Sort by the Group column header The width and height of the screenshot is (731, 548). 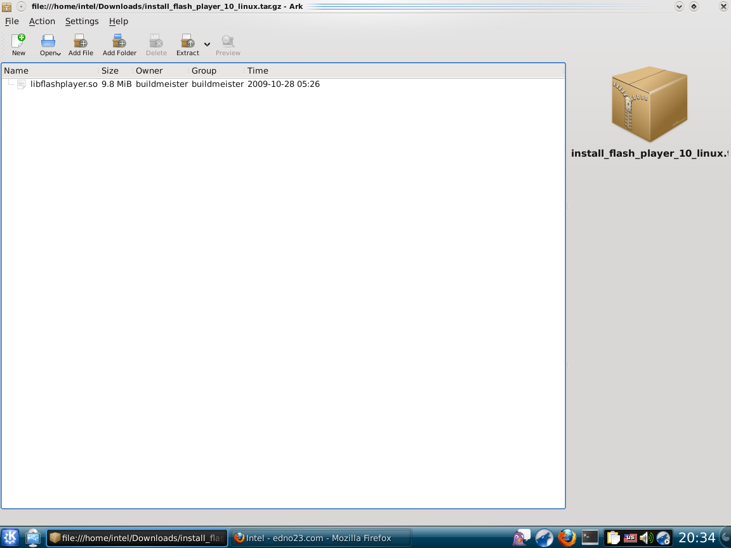pyautogui.click(x=217, y=71)
